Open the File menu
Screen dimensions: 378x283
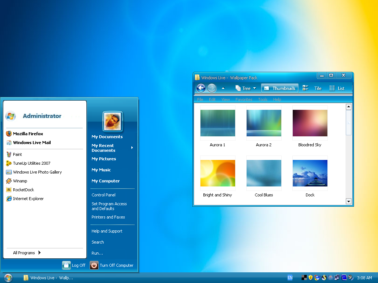point(200,99)
